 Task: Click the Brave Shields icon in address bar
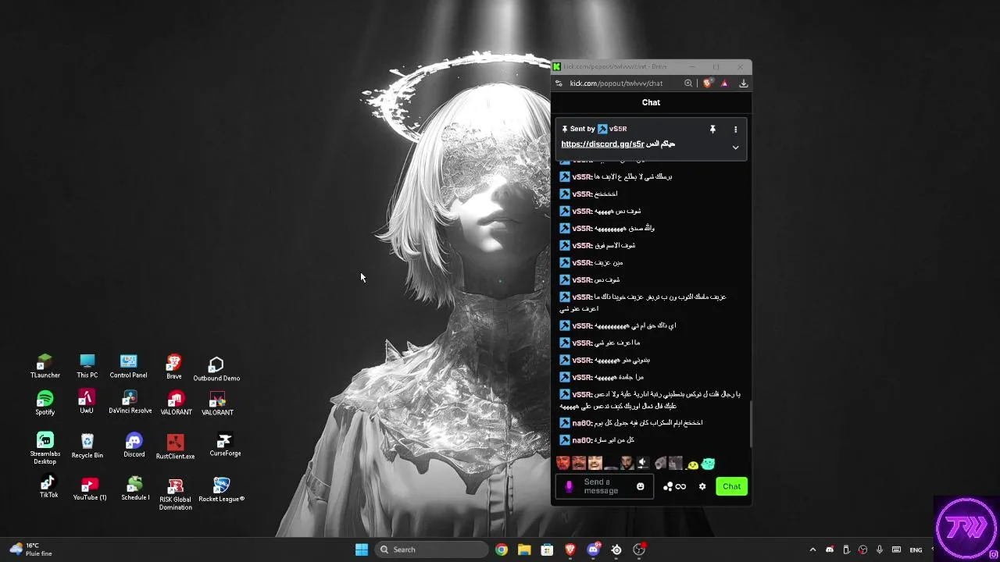(708, 84)
